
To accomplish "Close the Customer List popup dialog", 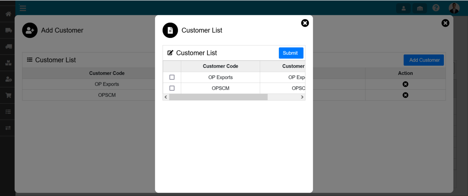I will pos(305,23).
